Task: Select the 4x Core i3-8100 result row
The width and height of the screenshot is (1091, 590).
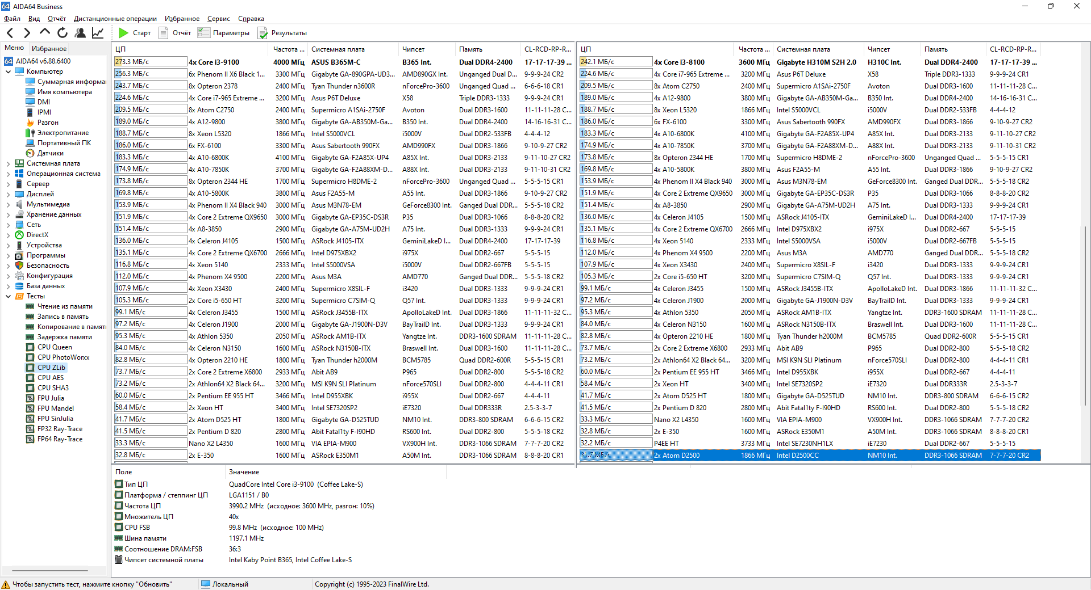Action: pos(810,62)
